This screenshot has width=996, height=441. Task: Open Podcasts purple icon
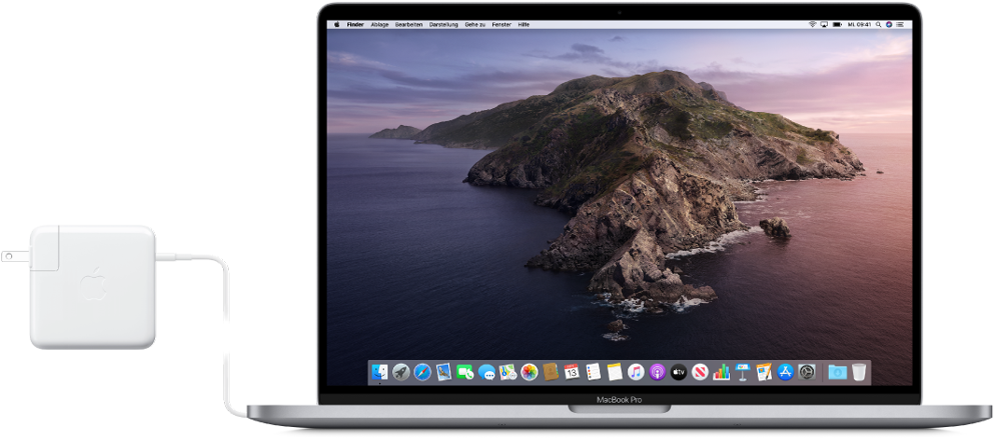657,372
